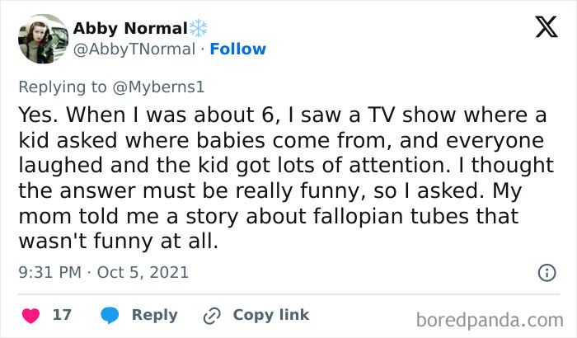Click the display name Abby Normal

coord(129,27)
